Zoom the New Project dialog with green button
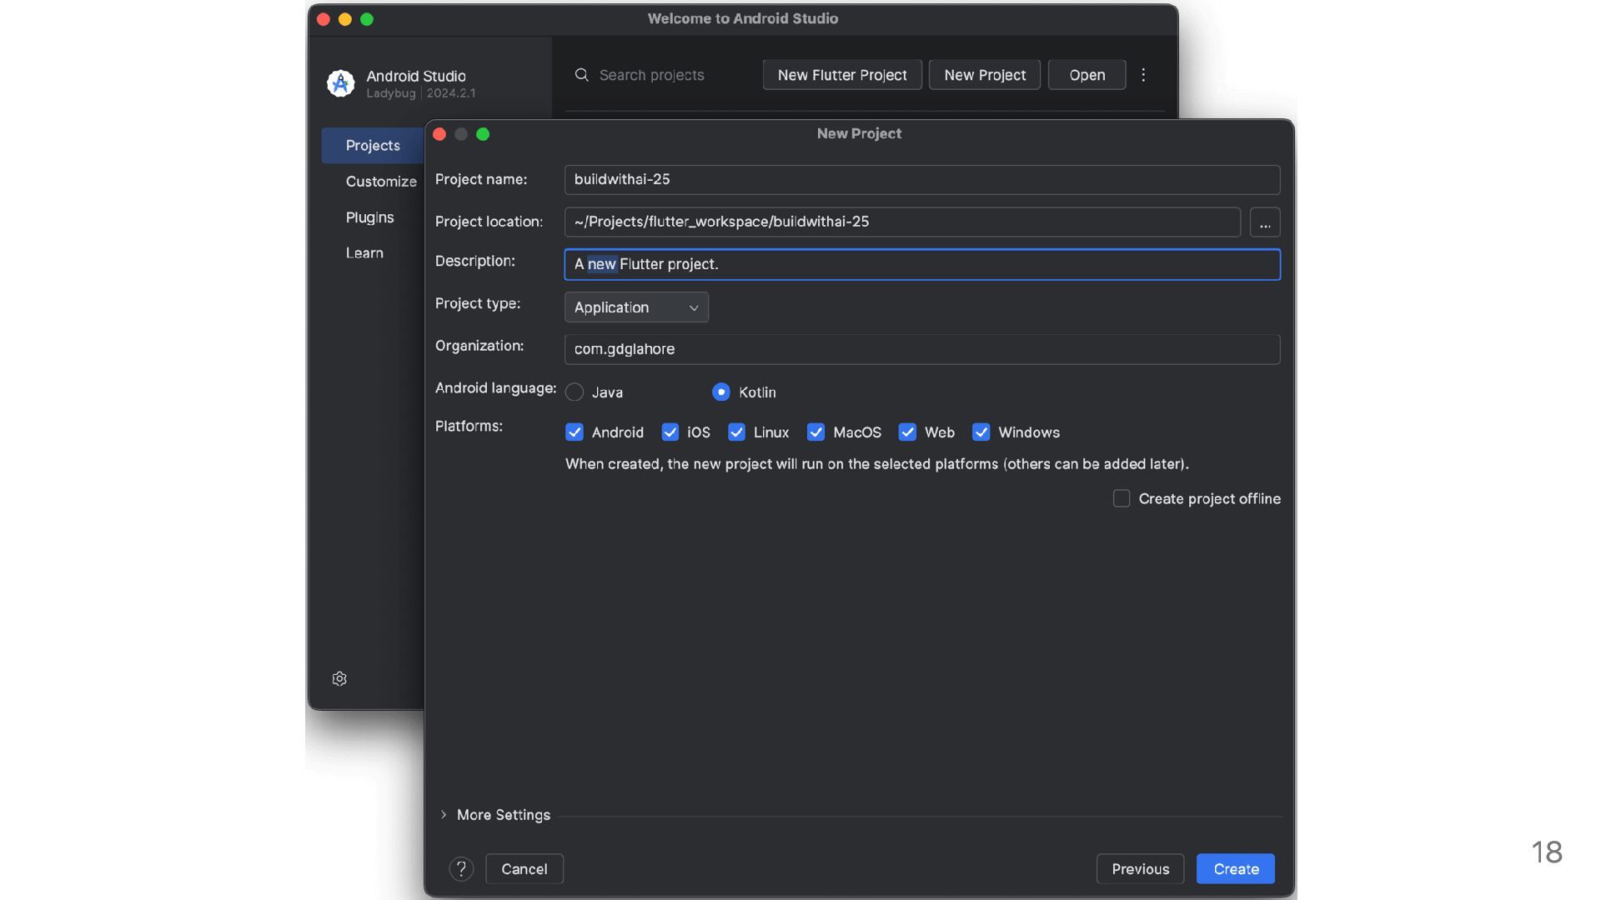This screenshot has height=900, width=1601. (x=483, y=134)
